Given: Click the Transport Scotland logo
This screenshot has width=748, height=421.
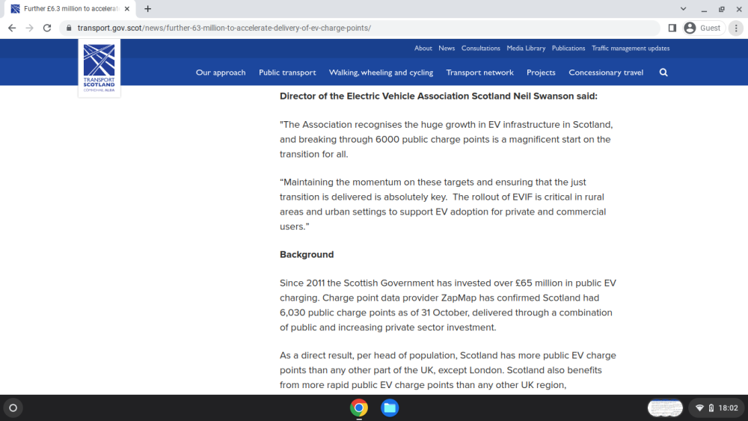Looking at the screenshot, I should coord(99,68).
